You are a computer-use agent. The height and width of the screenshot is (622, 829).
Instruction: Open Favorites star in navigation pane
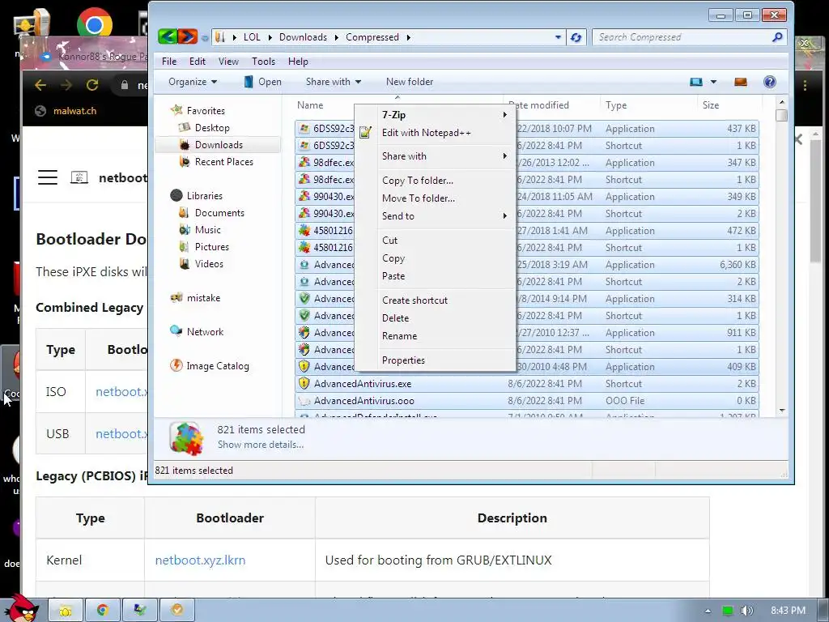coord(176,110)
